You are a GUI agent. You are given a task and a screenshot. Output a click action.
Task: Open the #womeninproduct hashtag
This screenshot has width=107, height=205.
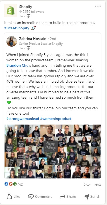point(56,119)
